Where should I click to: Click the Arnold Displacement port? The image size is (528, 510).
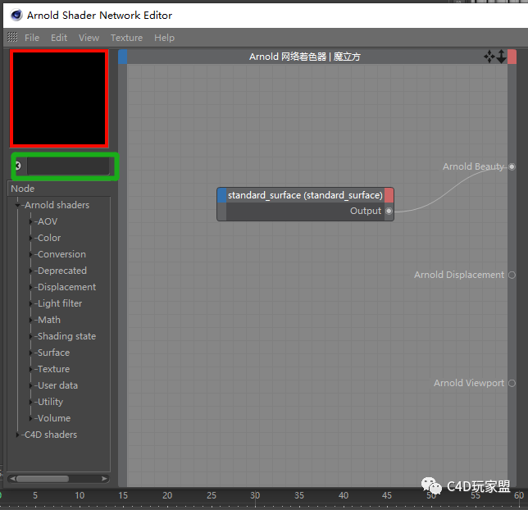tap(512, 275)
